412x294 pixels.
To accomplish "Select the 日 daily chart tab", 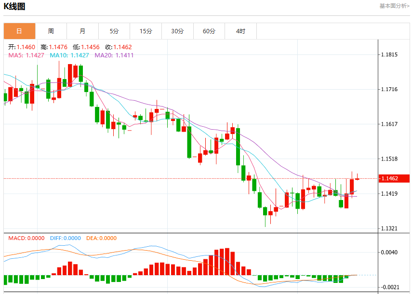I will pyautogui.click(x=19, y=31).
